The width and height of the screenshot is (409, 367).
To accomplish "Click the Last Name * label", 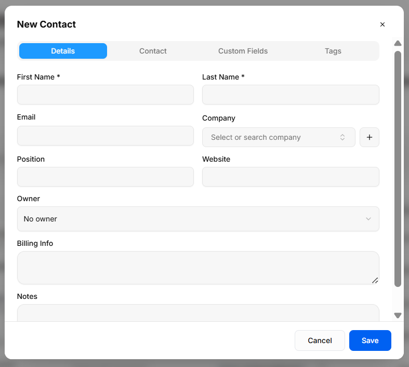I will pyautogui.click(x=223, y=77).
